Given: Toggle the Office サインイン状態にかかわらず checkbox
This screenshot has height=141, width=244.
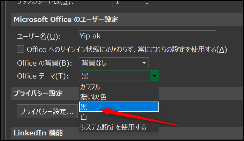Looking at the screenshot, I should (x=20, y=49).
